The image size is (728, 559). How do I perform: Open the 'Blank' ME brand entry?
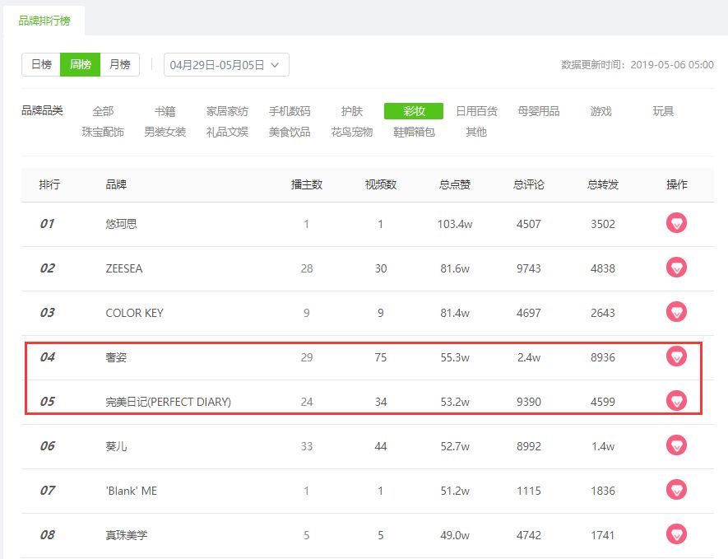[132, 491]
